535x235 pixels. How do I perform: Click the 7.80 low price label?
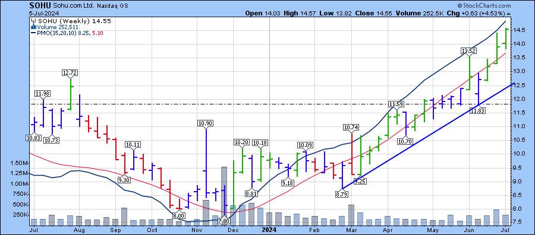[225, 221]
